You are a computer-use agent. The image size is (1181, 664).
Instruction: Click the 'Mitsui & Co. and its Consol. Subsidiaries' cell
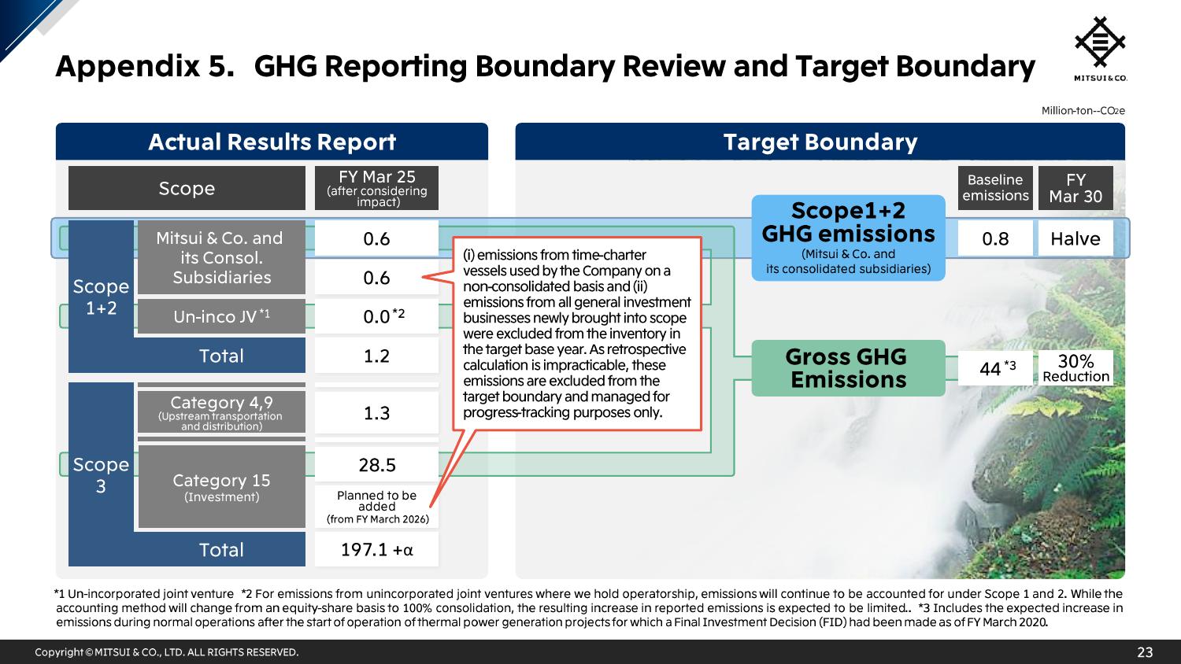coord(221,257)
